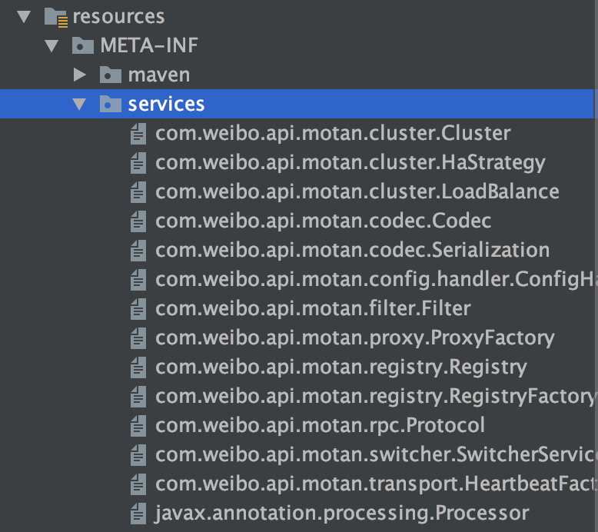This screenshot has height=532, width=598.
Task: Select the maven folder label
Action: click(x=158, y=75)
